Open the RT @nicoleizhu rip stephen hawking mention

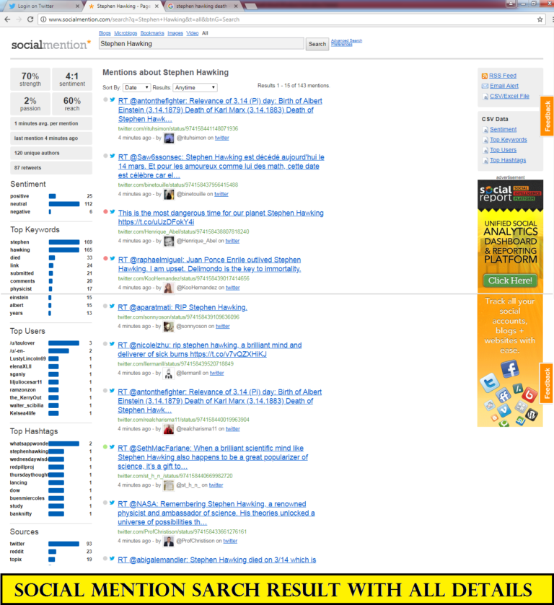(x=210, y=350)
